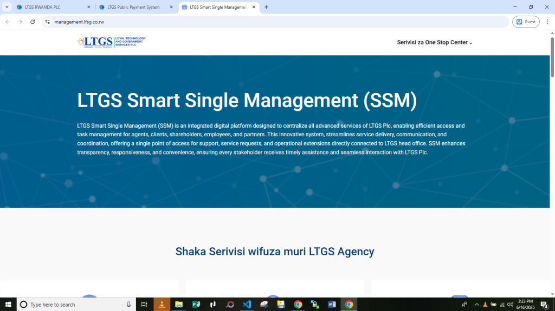
Task: Expand the Serivisi za One Stop Center menu
Action: [x=435, y=42]
